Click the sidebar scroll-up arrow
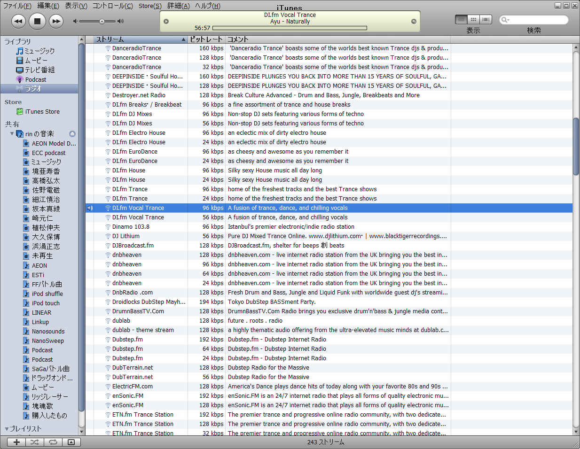The width and height of the screenshot is (580, 449). click(82, 39)
